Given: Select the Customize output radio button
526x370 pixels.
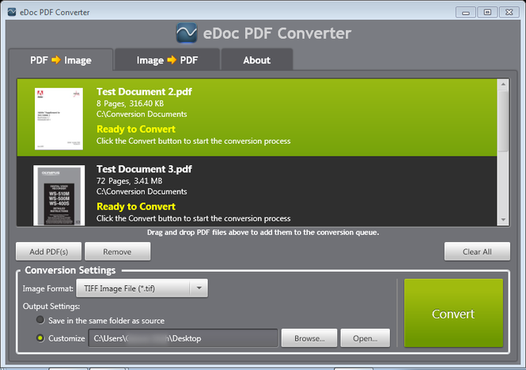Looking at the screenshot, I should (40, 338).
